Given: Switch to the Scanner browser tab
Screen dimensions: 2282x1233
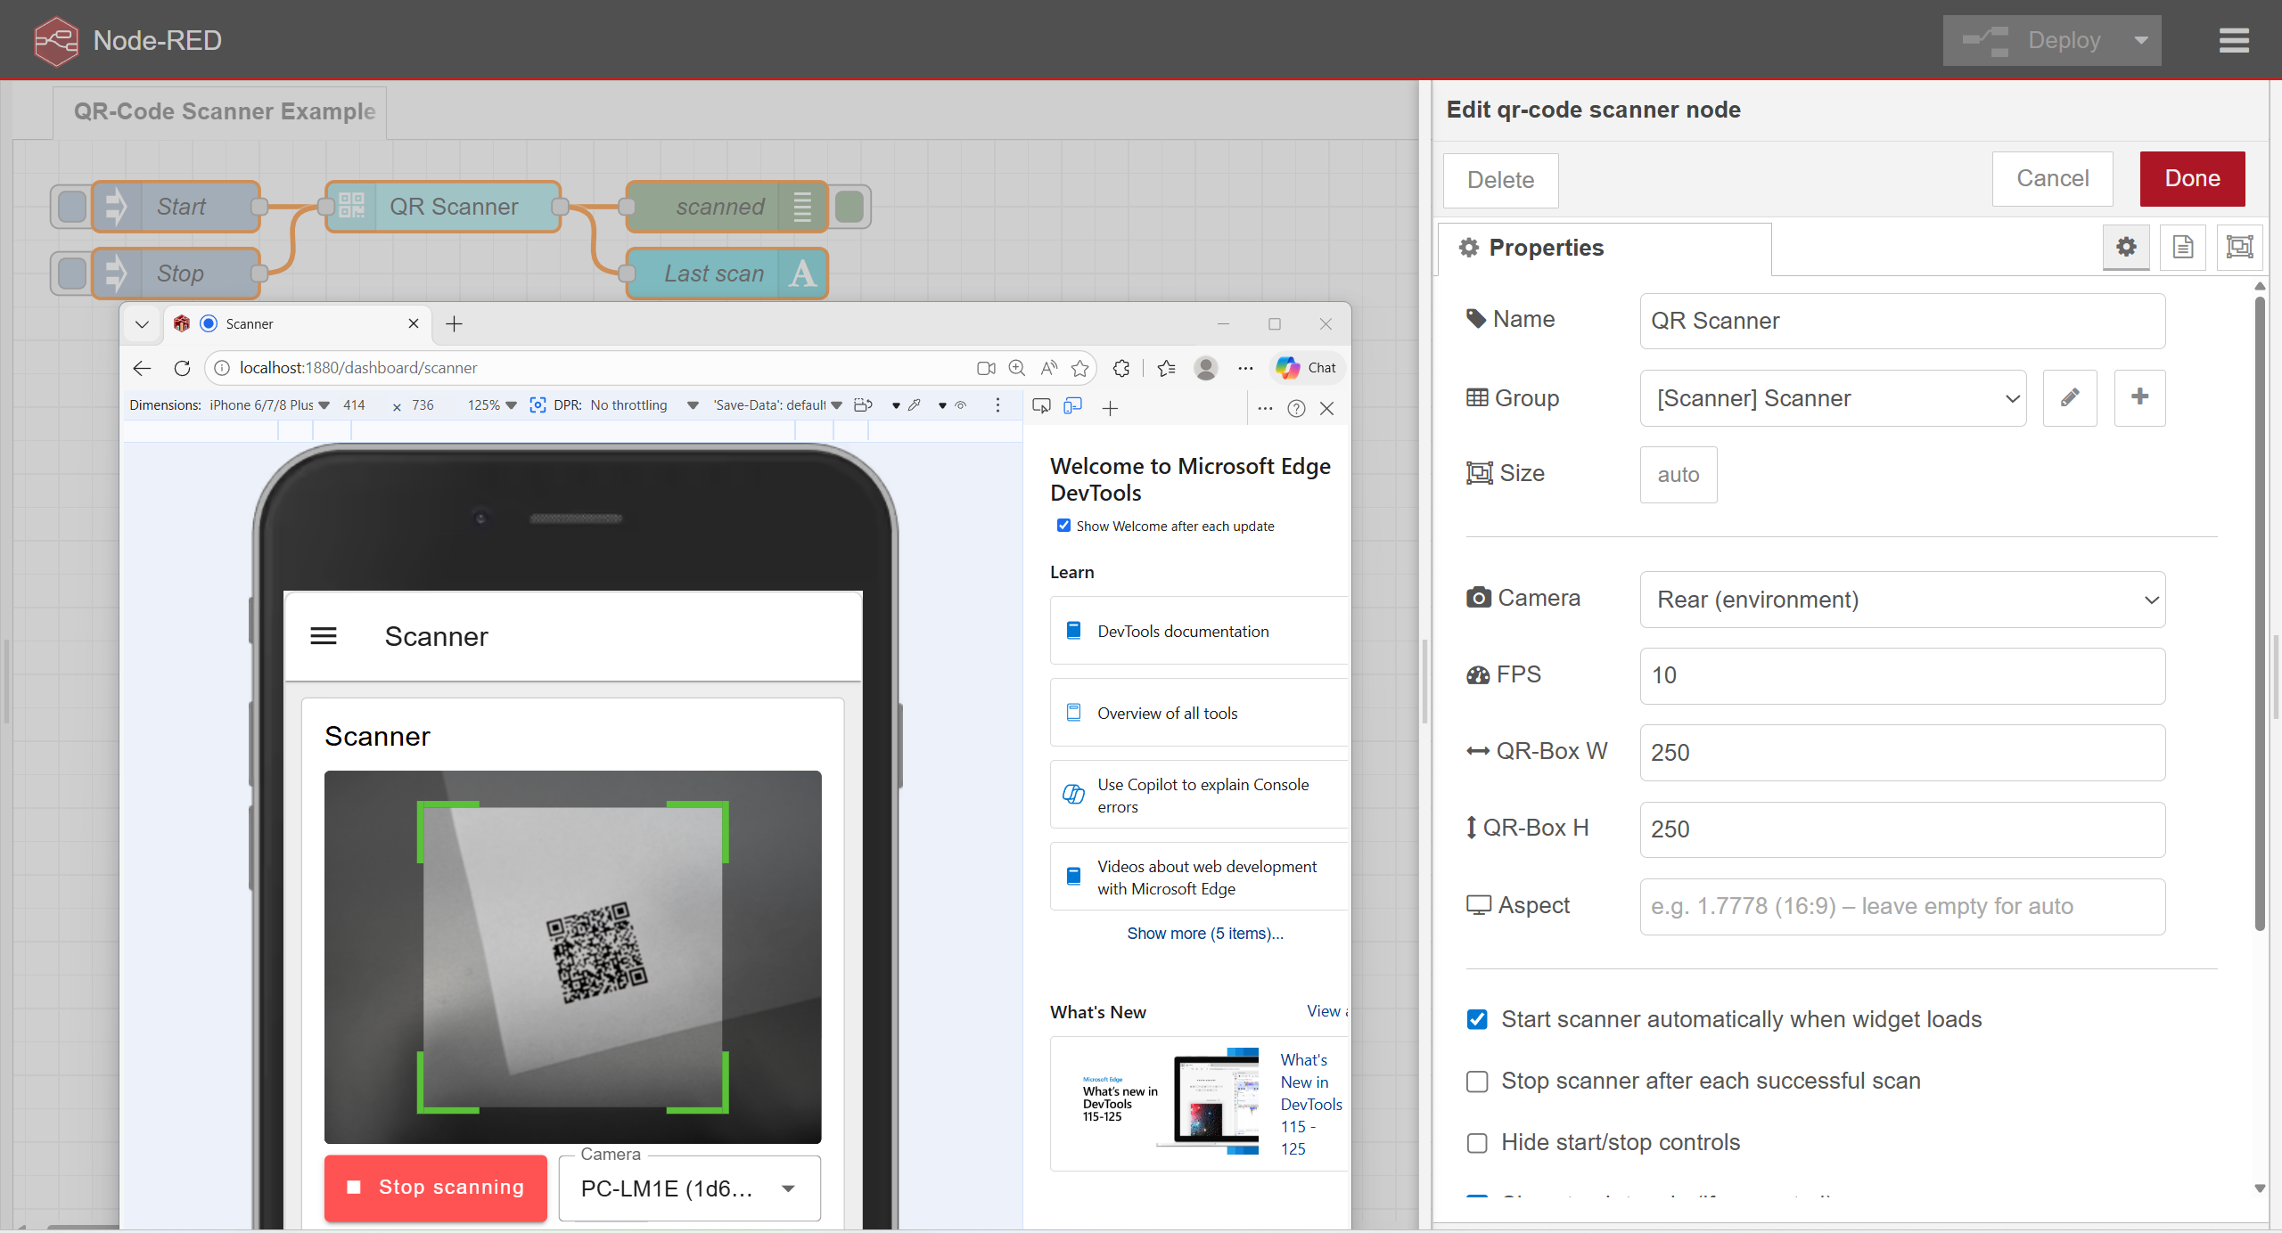Looking at the screenshot, I should click(x=297, y=324).
